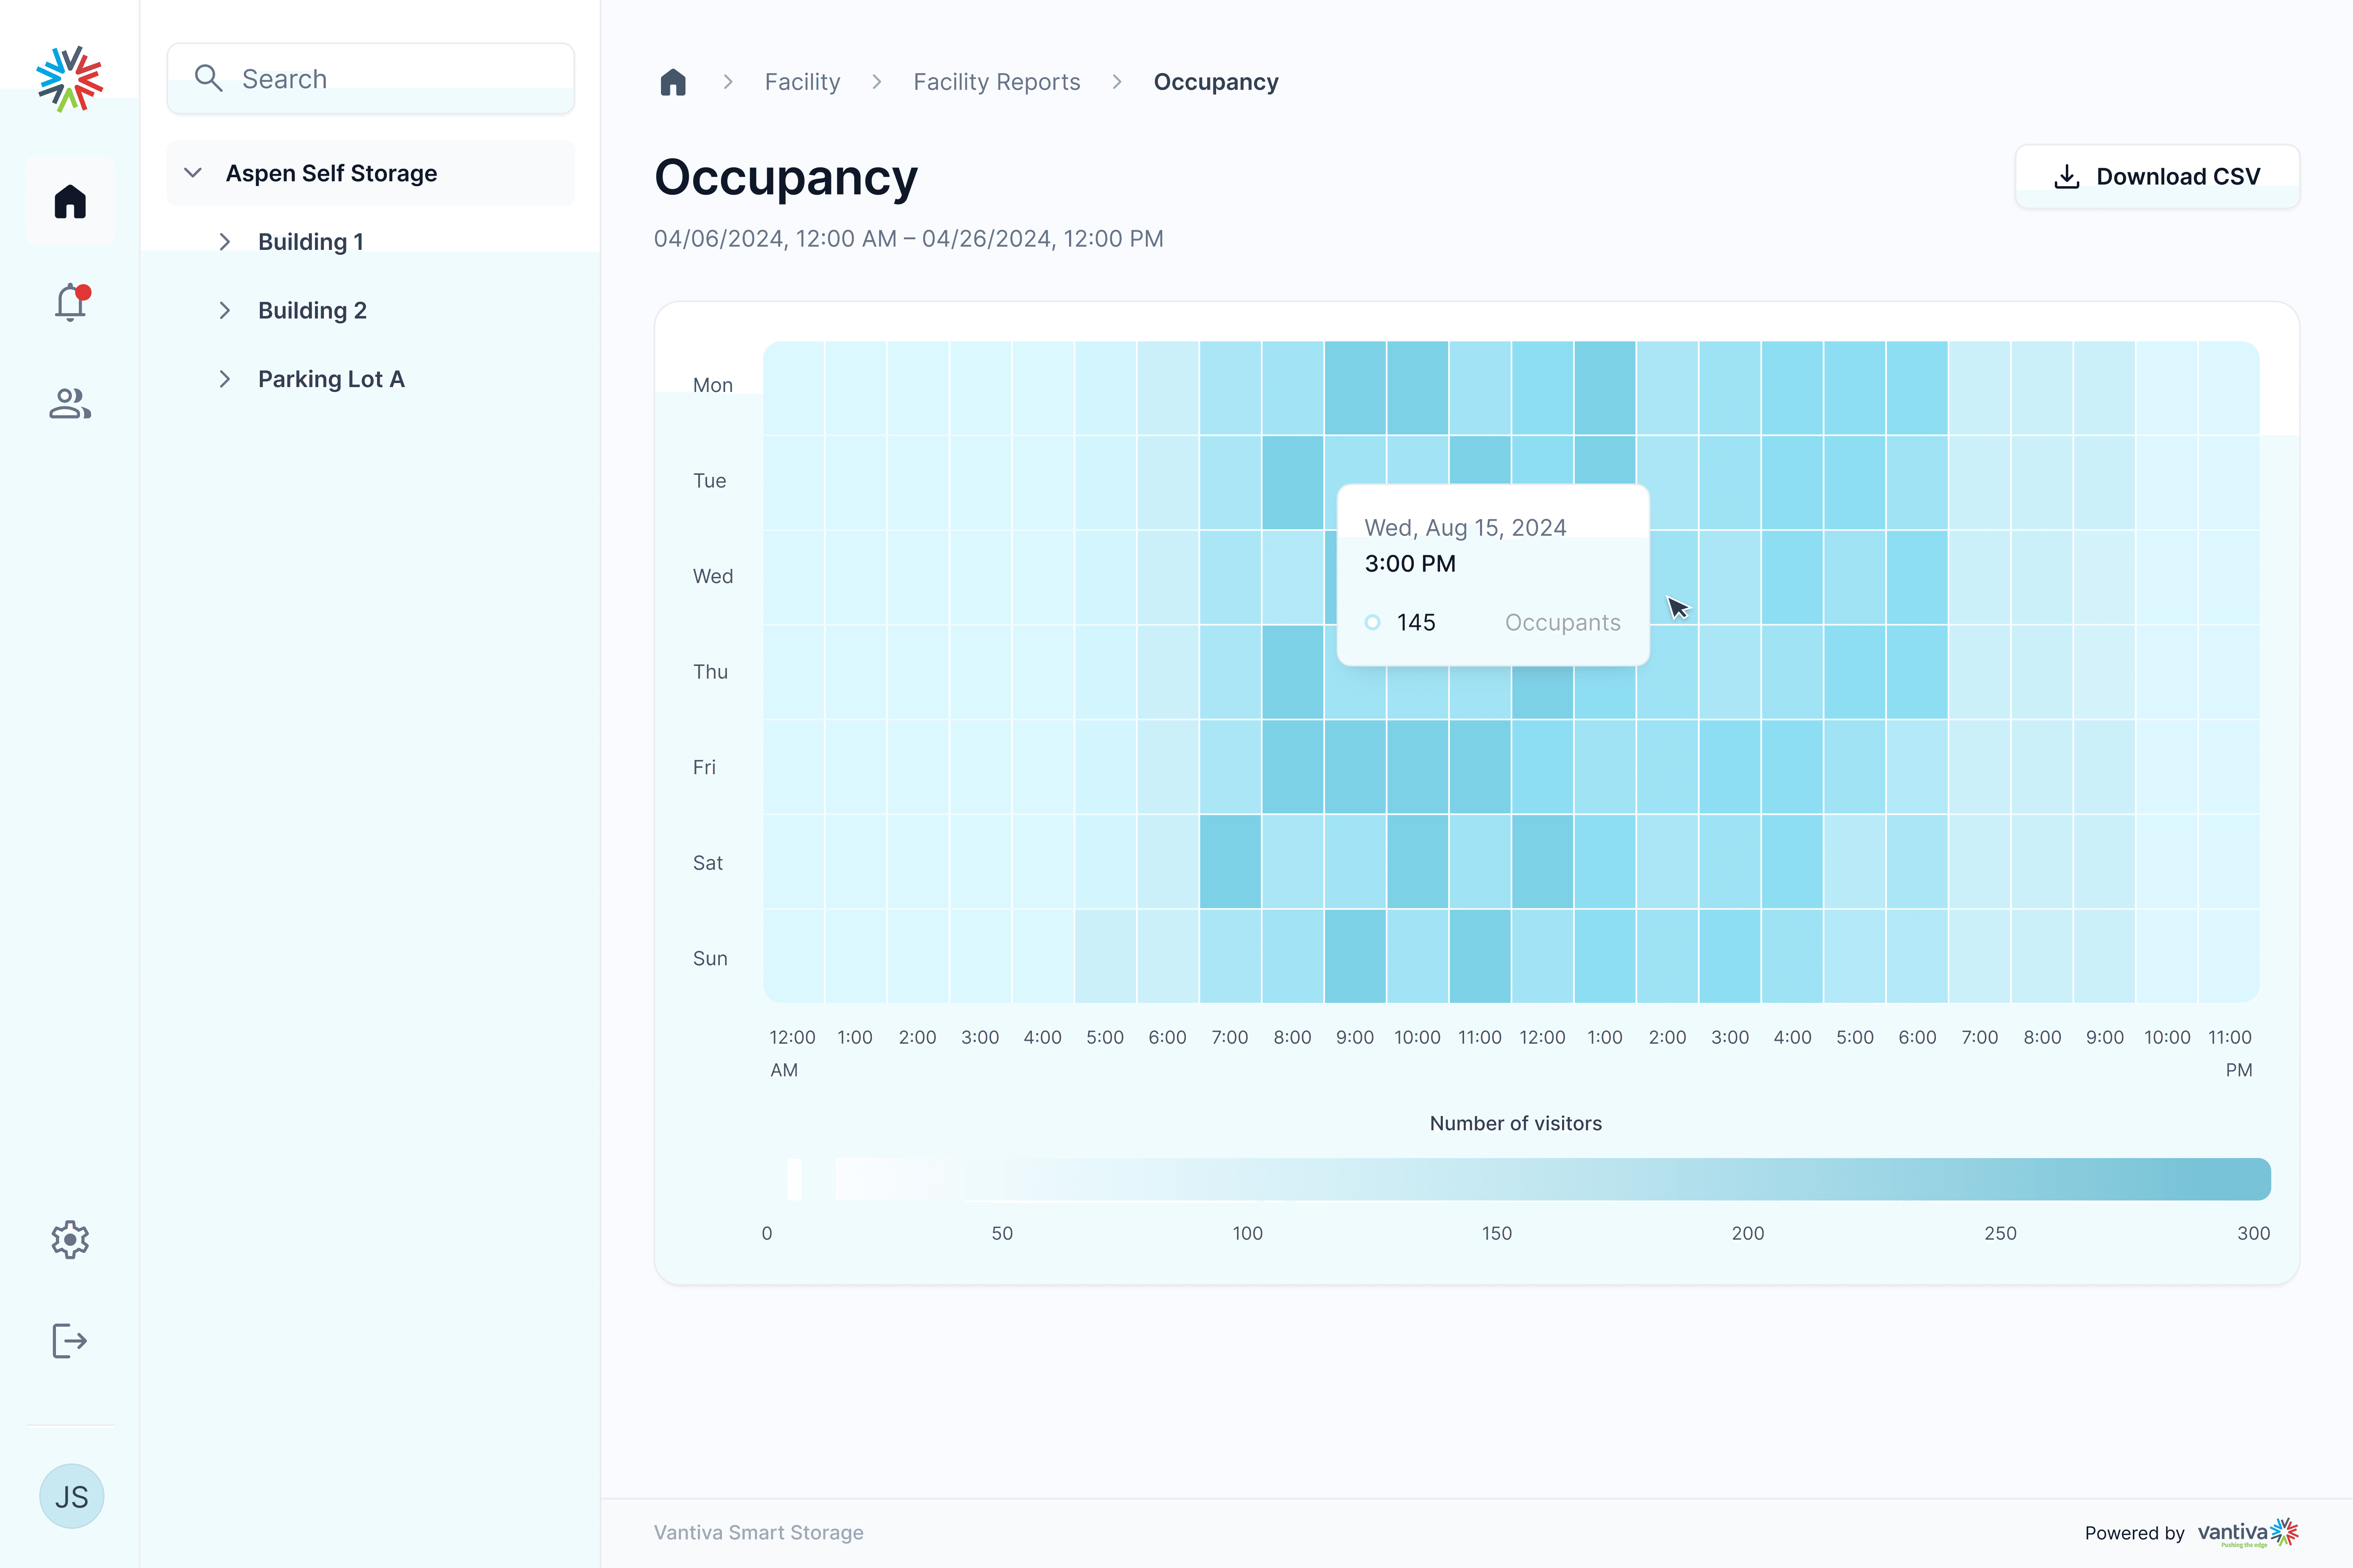Click the Monday 9:00 AM heatmap cell
This screenshot has height=1568, width=2353.
1355,388
